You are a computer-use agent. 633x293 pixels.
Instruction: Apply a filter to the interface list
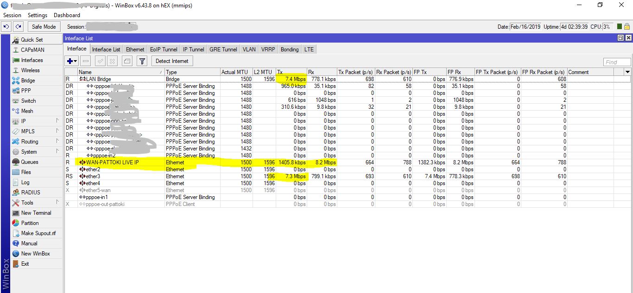point(142,61)
